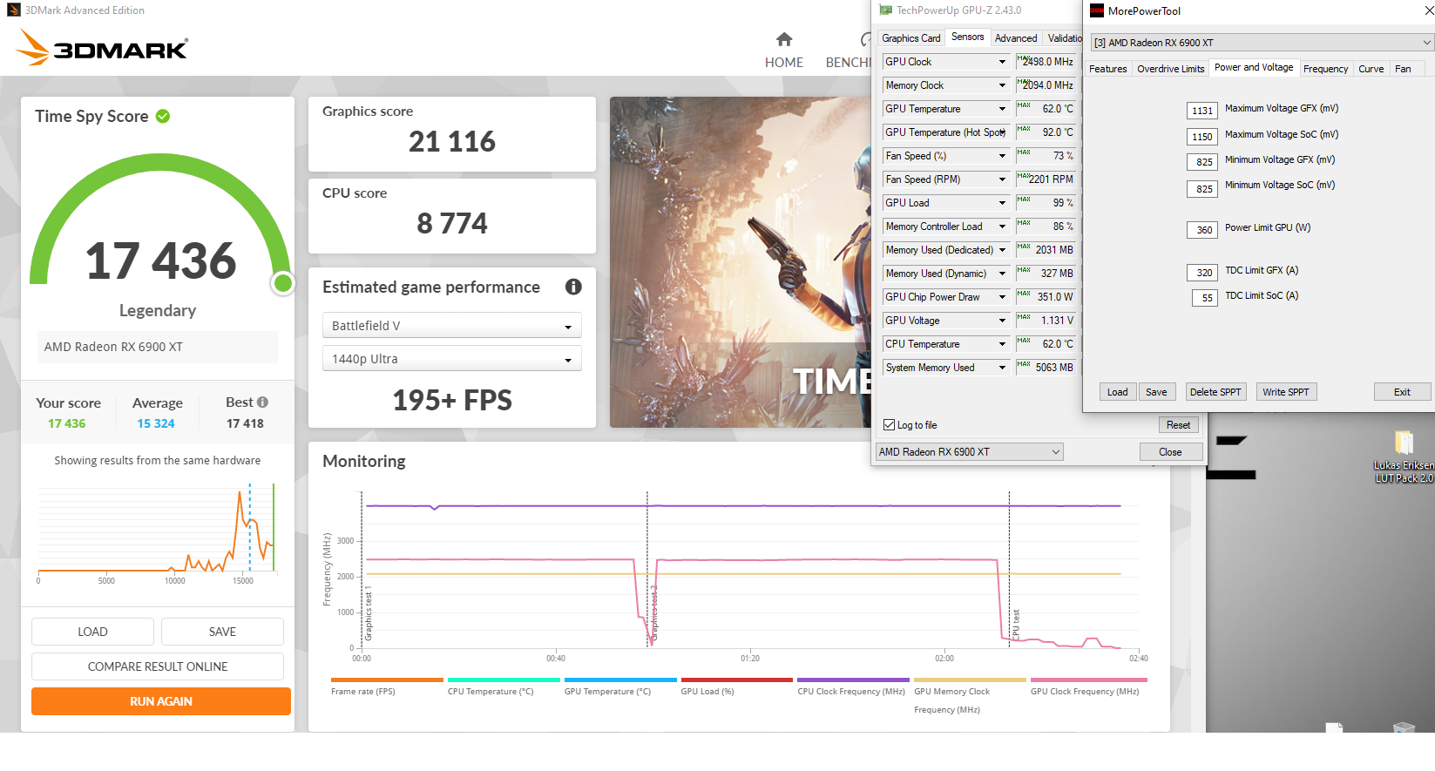
Task: Click COMPARE RESULT ONLINE
Action: pos(158,666)
